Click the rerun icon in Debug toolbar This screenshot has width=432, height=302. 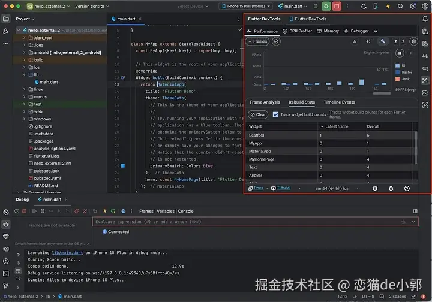coord(17,211)
